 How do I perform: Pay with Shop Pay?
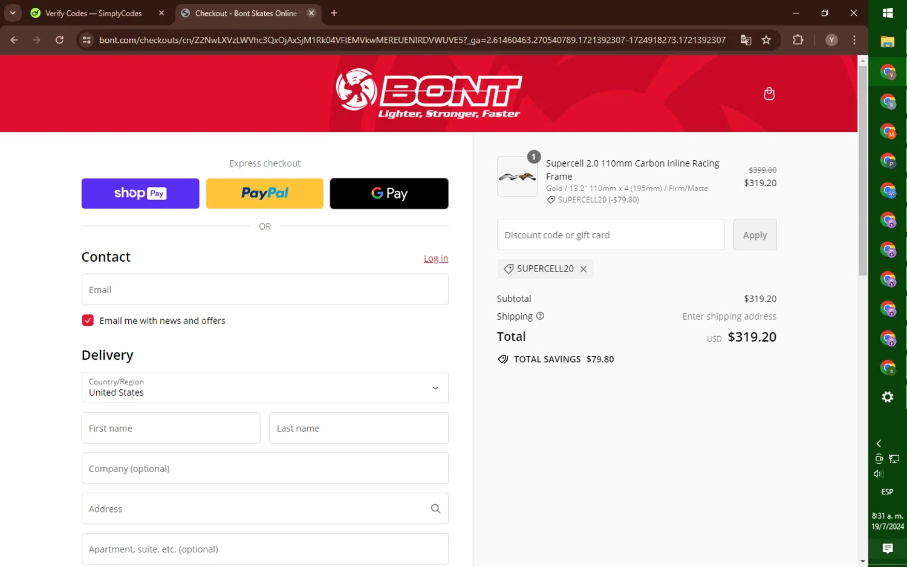(140, 193)
